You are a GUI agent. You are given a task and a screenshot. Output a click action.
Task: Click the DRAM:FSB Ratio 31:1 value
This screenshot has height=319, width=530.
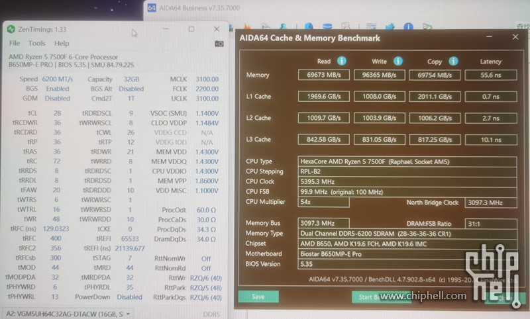(x=491, y=224)
